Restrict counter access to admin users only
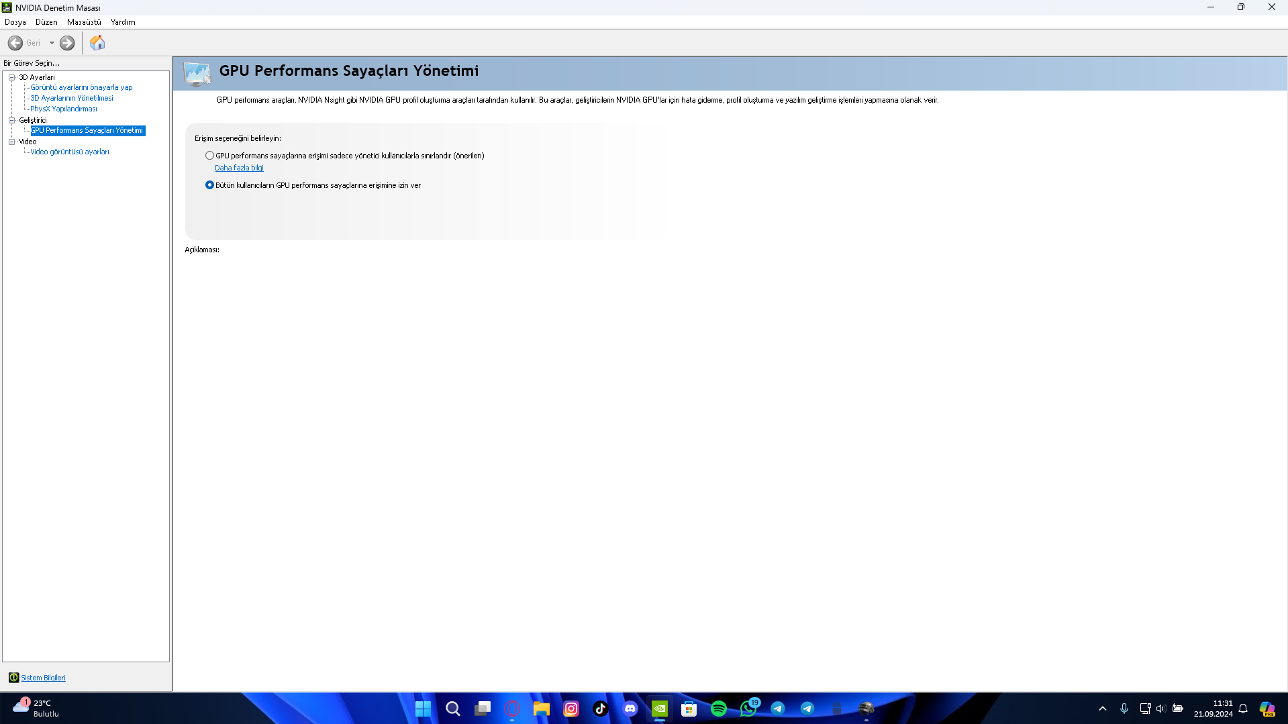 [210, 156]
